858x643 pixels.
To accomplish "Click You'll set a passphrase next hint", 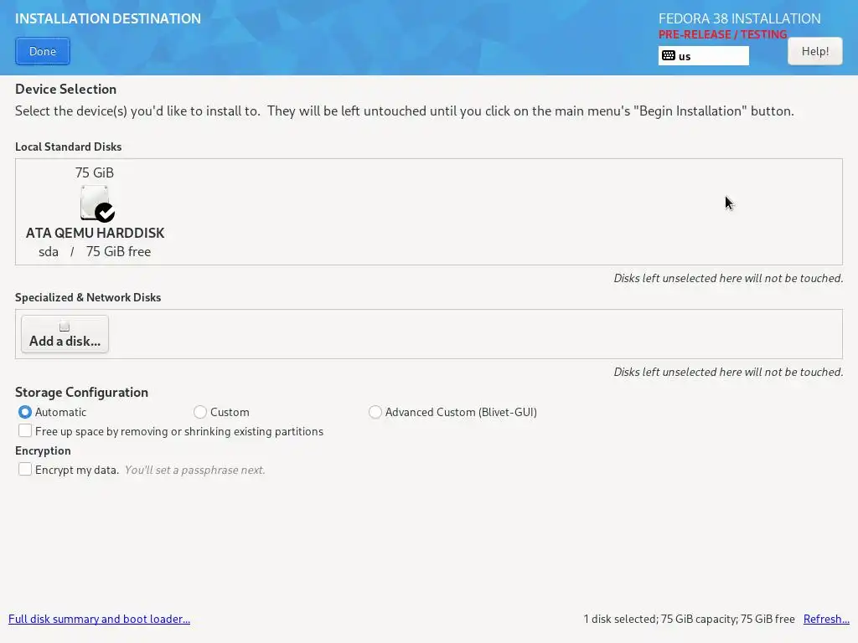I will pyautogui.click(x=194, y=471).
